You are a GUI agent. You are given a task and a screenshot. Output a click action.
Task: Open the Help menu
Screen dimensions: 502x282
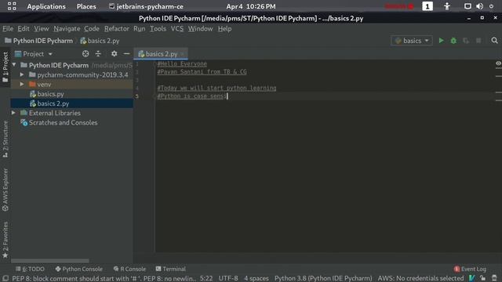225,28
